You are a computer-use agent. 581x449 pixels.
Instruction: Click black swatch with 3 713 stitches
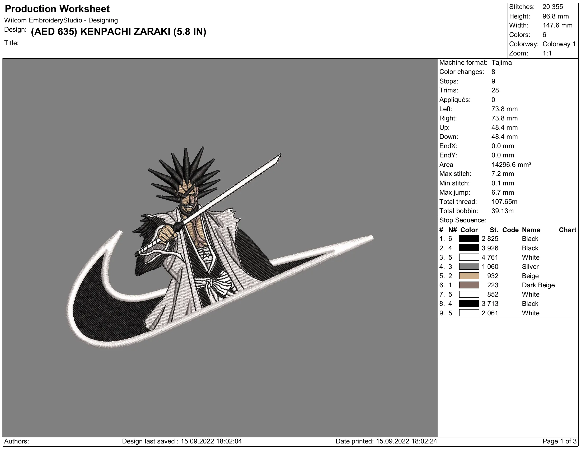(x=469, y=304)
